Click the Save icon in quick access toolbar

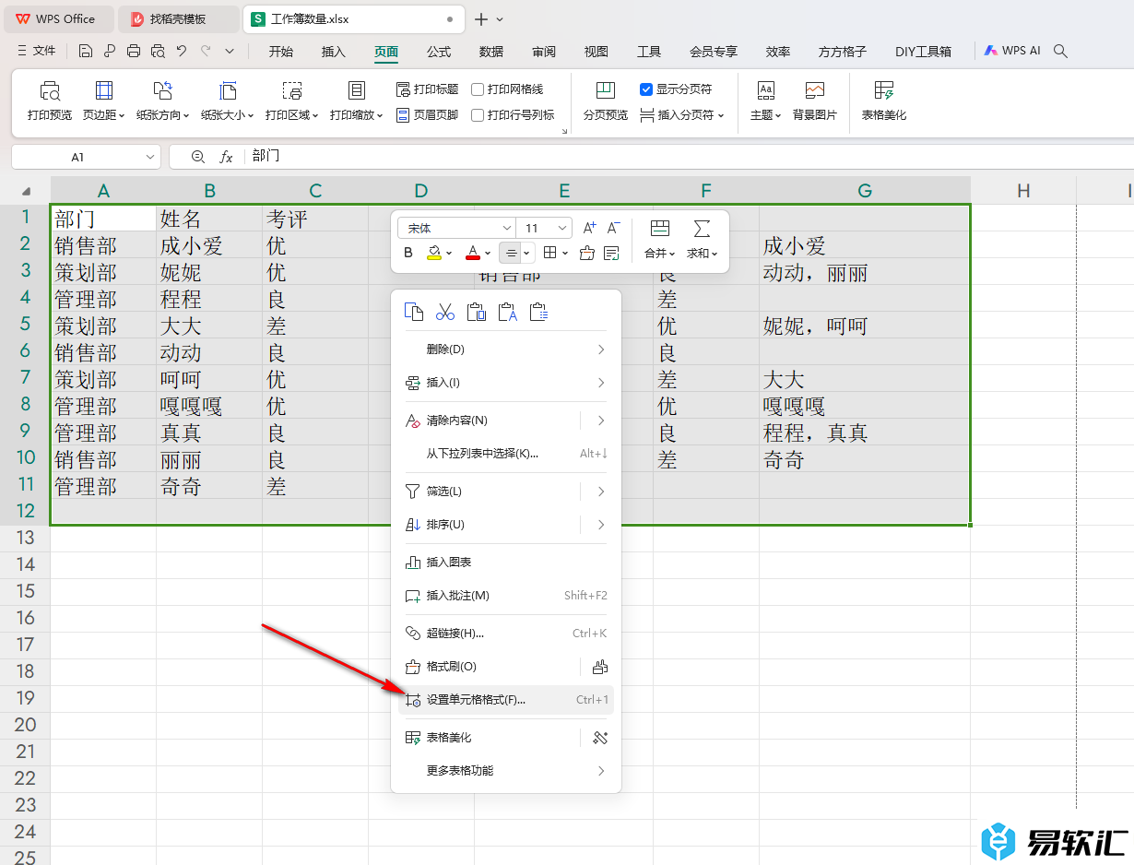tap(86, 52)
